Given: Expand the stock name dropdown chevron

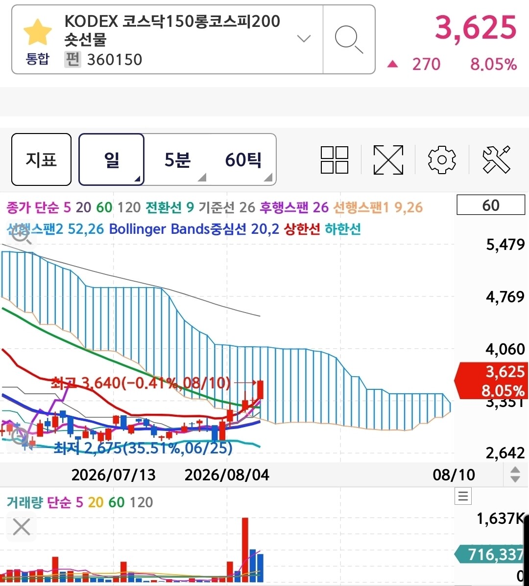Looking at the screenshot, I should 303,38.
